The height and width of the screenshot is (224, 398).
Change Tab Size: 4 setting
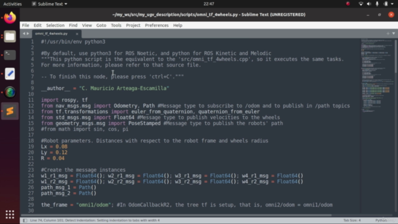[x=352, y=220]
